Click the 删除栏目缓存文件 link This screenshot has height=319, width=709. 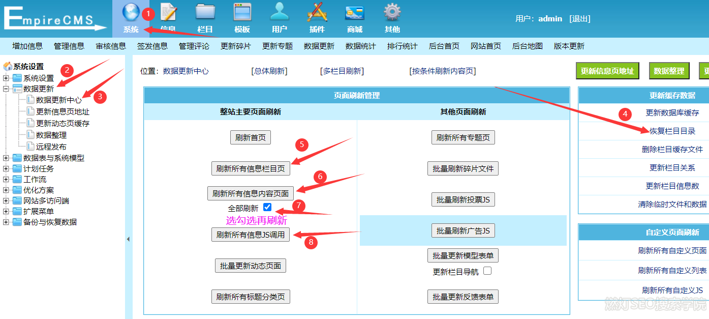tap(672, 149)
